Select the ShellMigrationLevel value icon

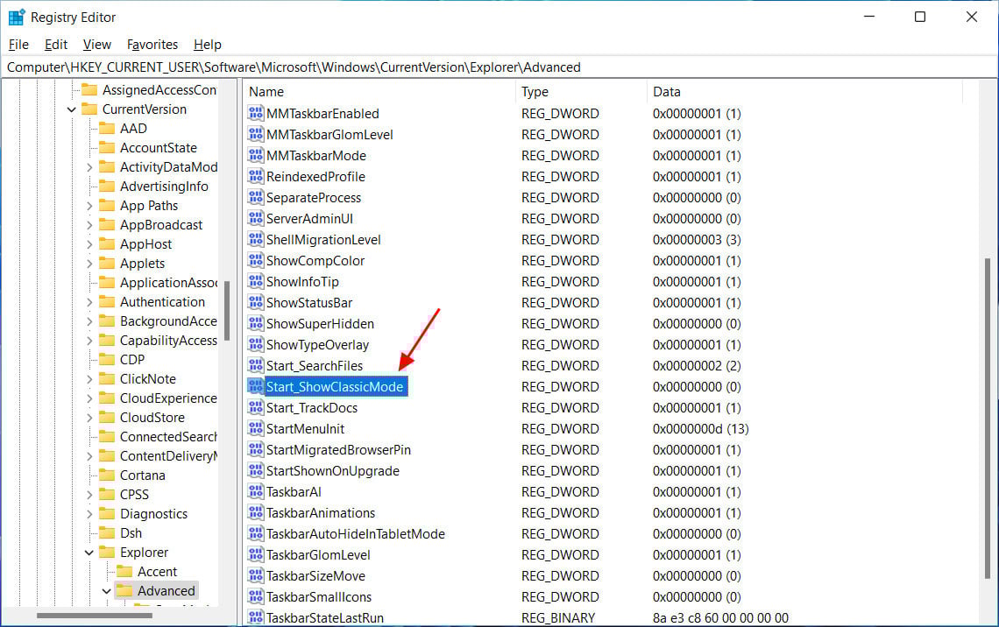256,239
